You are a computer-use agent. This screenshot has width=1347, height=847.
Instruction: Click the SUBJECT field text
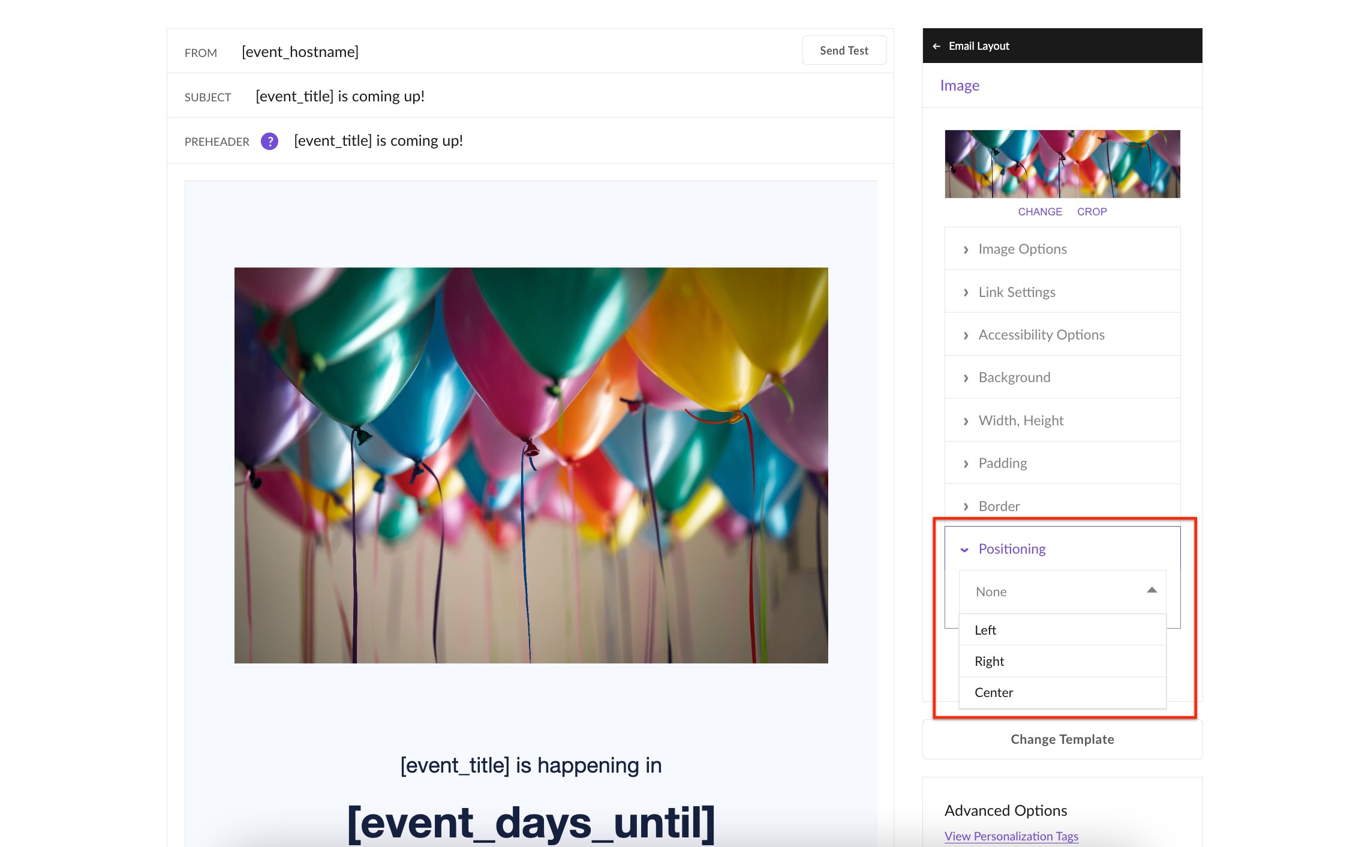(340, 97)
